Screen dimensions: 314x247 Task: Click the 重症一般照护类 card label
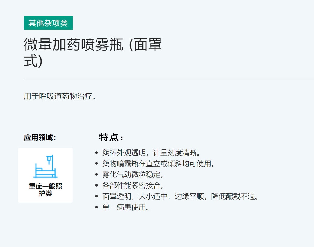click(x=45, y=190)
